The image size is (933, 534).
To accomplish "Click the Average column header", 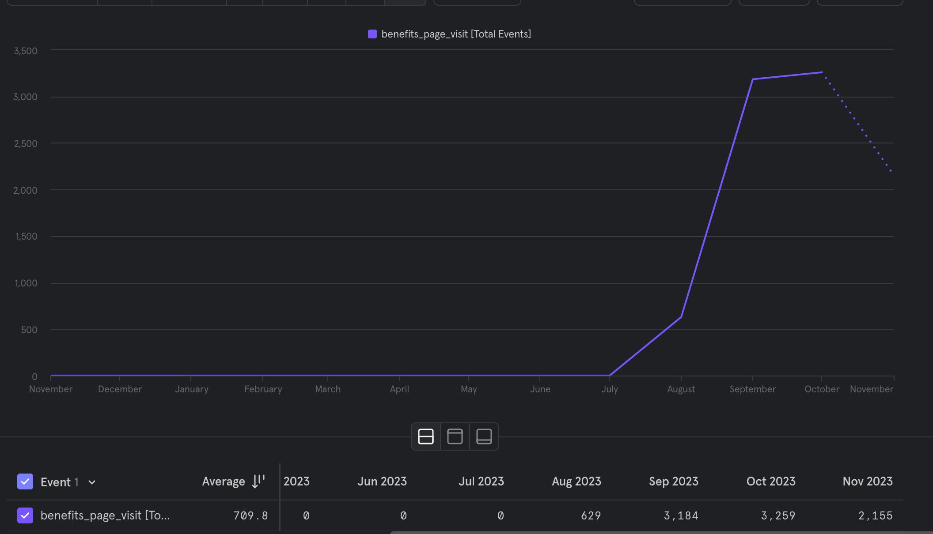I will [224, 481].
